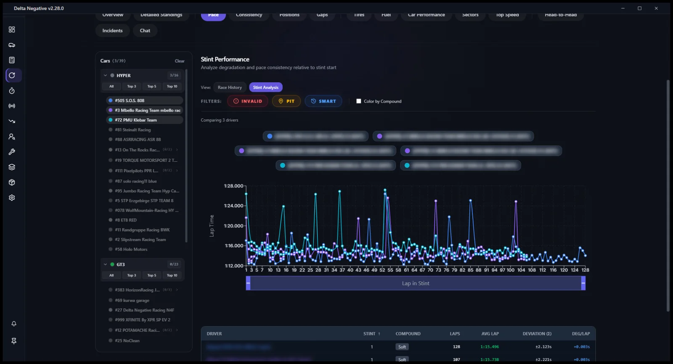Viewport: 673px width, 364px height.
Task: Click the left handle of Lap in Stint slider
Action: pyautogui.click(x=248, y=283)
